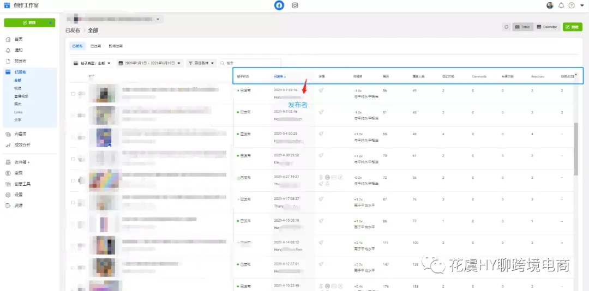
Task: Switch to the Facebook platform icon
Action: coord(279,5)
